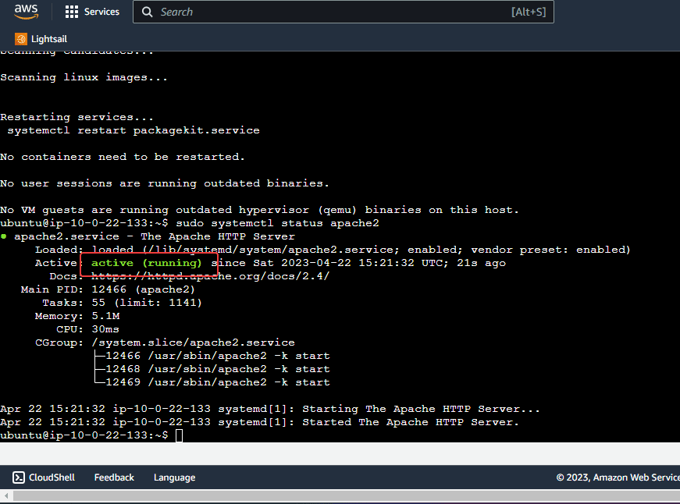
Task: Click 'No user sessions are running outdated binaries.'
Action: coord(165,183)
